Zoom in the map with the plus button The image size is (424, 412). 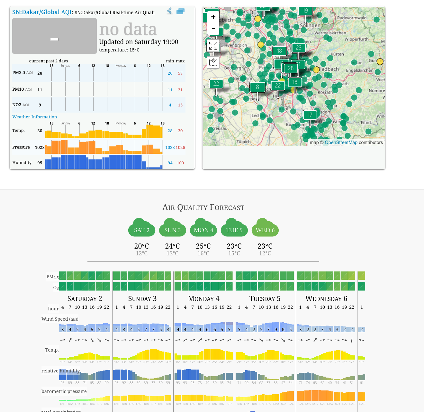(x=213, y=17)
